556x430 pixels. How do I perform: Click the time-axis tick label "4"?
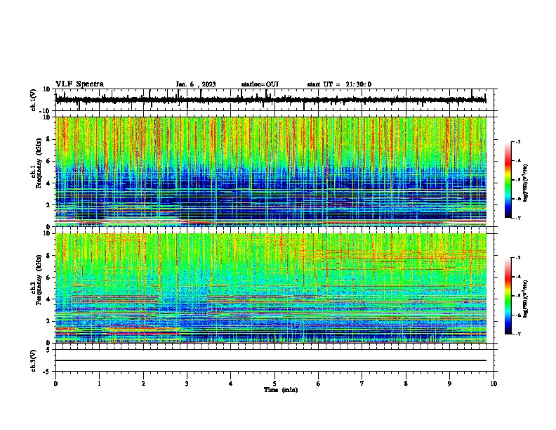231,384
